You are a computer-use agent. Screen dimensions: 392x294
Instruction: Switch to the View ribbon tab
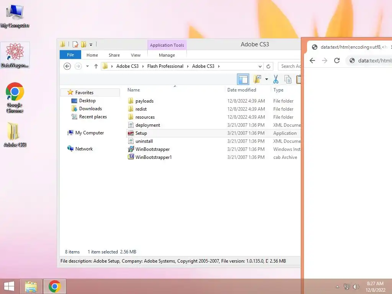[136, 55]
